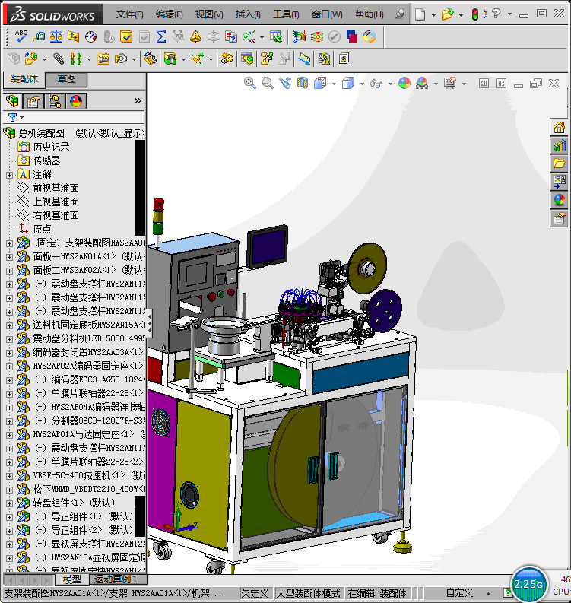571x603 pixels.
Task: Open FeatureManager design tree tab icon
Action: click(12, 101)
